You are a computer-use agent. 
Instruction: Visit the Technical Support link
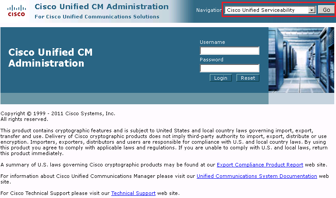(x=133, y=193)
